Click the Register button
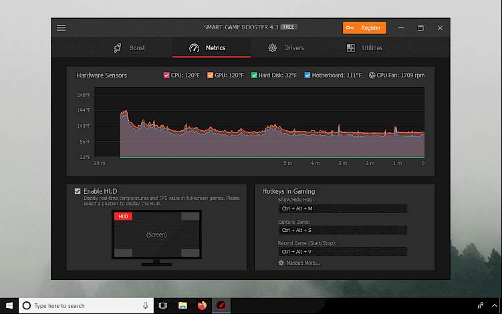The width and height of the screenshot is (502, 314). pos(364,28)
